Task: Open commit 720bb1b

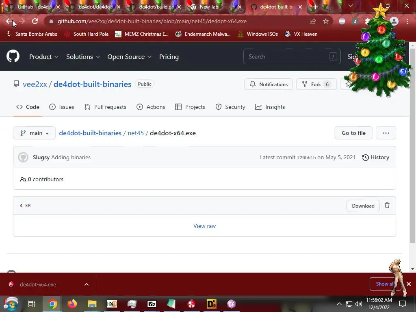Action: pos(306,158)
